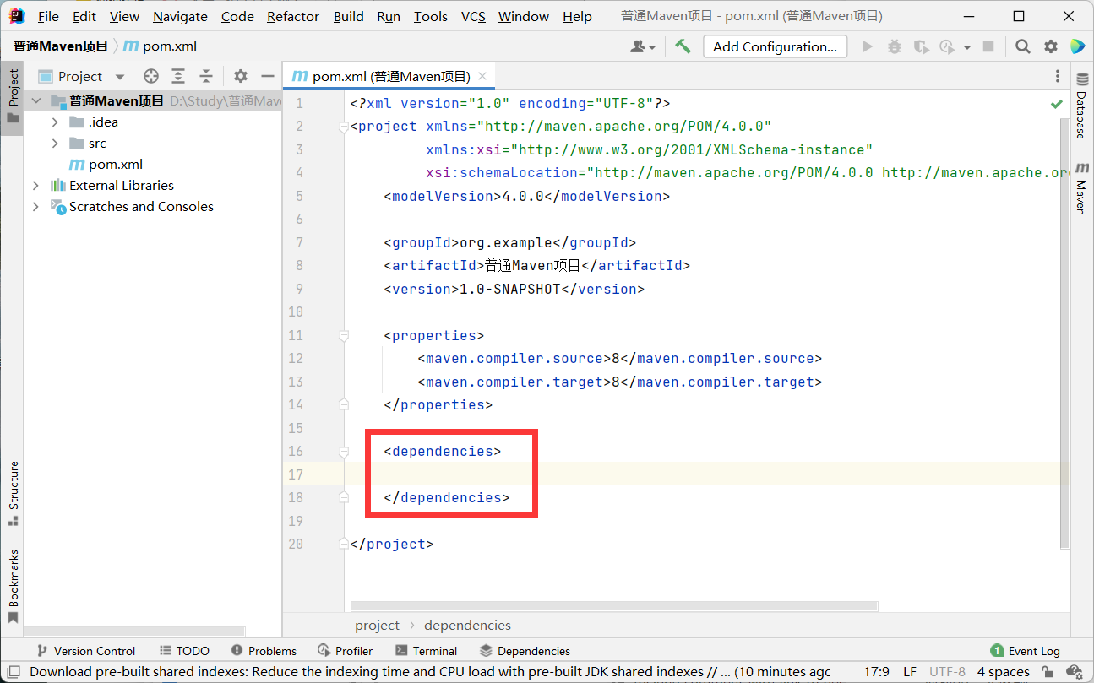Expand the src folder
The height and width of the screenshot is (683, 1094).
pos(55,143)
